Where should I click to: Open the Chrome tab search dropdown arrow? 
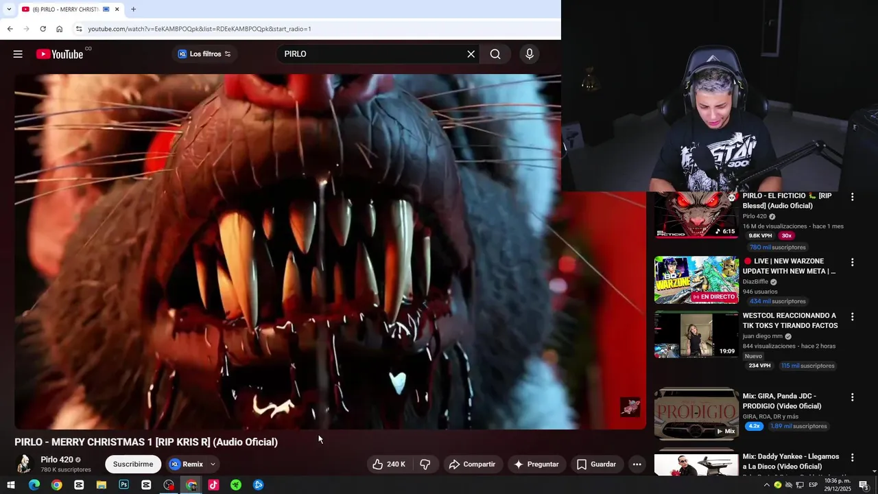pyautogui.click(x=9, y=9)
